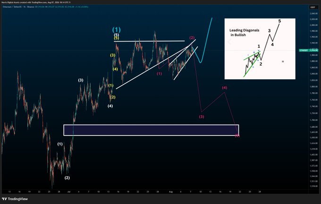Select the large cyan (1) wave label

pyautogui.click(x=116, y=30)
